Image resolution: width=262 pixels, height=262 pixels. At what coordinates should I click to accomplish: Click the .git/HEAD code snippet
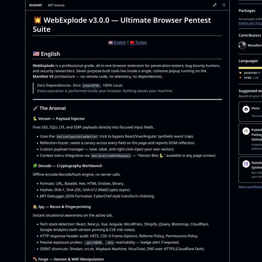click(x=93, y=243)
